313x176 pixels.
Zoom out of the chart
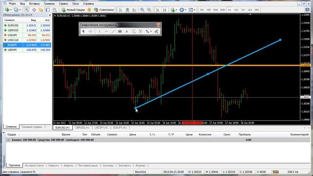coord(149,10)
